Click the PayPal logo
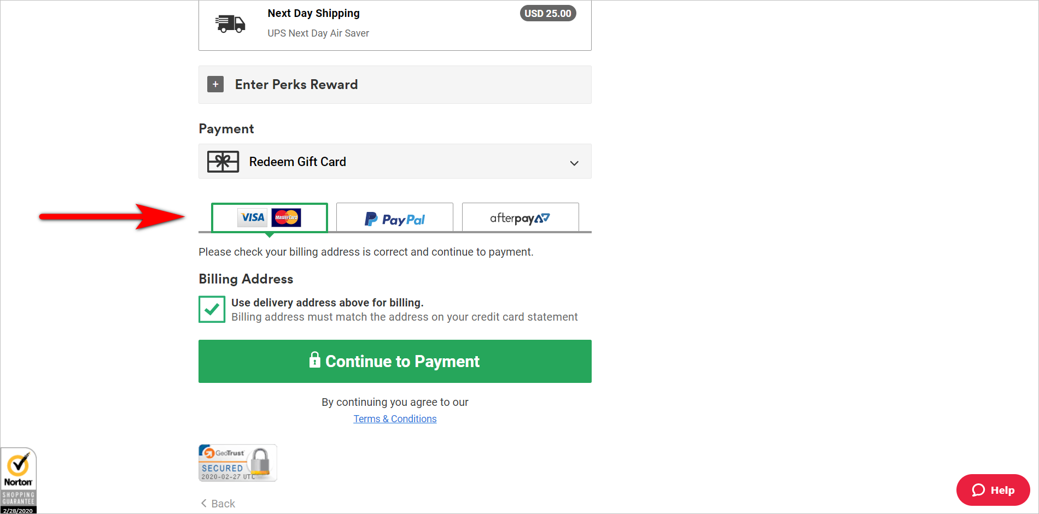 (394, 218)
